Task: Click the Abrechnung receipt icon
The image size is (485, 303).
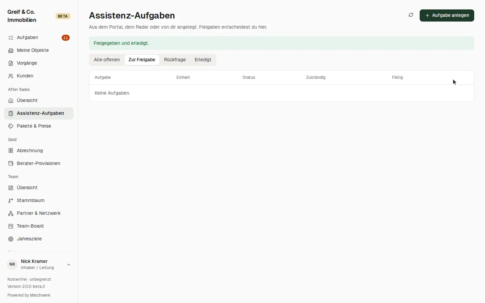Action: click(x=11, y=151)
